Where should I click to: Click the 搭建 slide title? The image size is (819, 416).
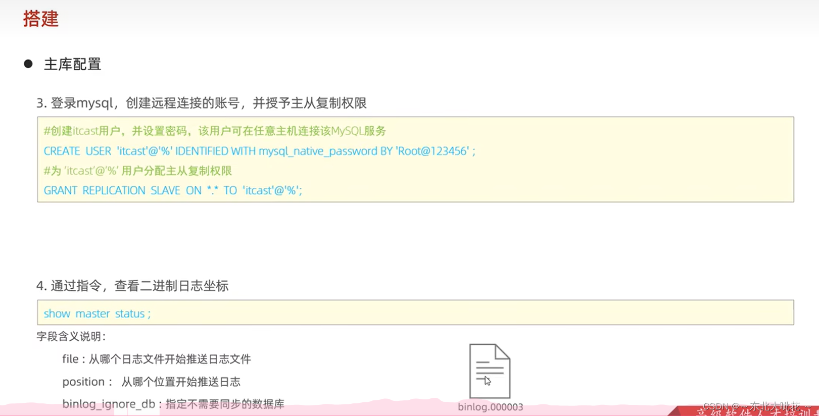click(41, 19)
